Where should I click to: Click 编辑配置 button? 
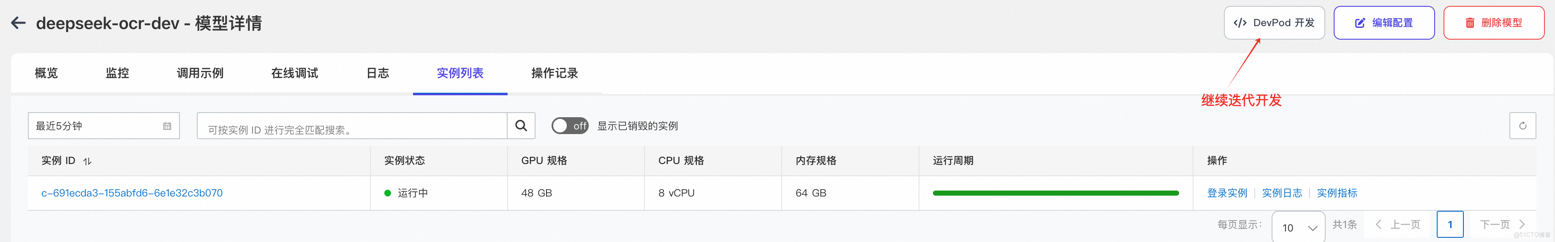point(1384,23)
